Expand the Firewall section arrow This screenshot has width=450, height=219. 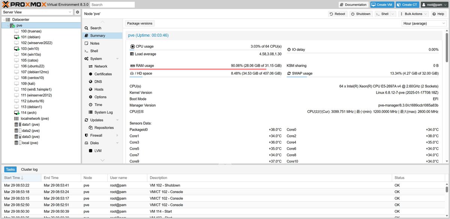(x=117, y=136)
